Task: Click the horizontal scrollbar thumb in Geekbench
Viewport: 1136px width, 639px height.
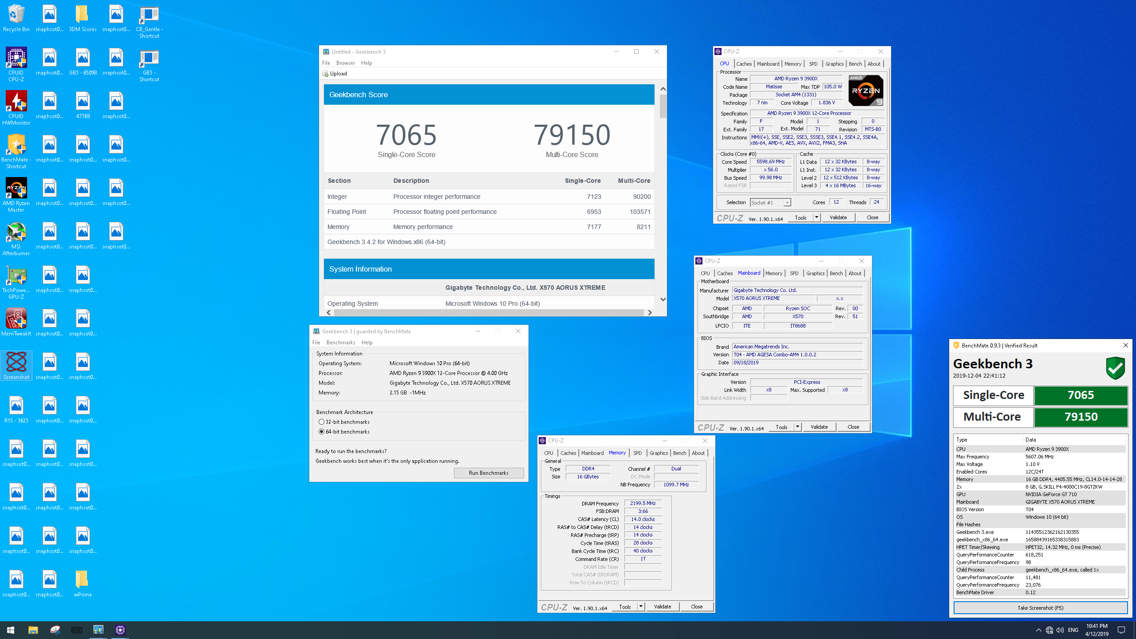Action: [x=489, y=312]
